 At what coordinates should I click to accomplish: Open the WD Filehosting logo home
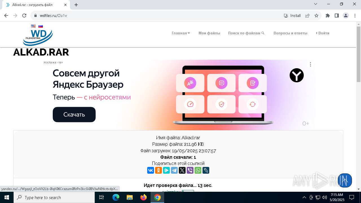click(38, 38)
